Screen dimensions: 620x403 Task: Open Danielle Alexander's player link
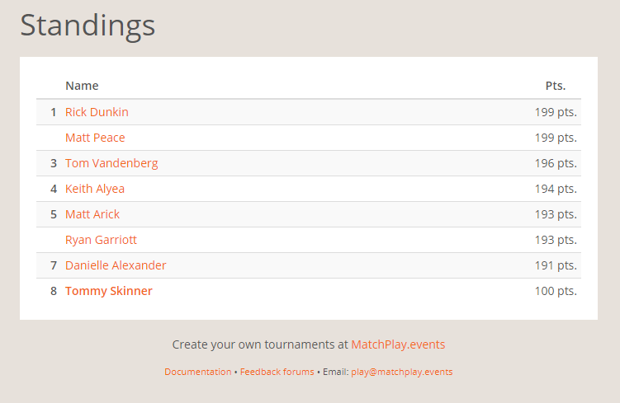[x=116, y=265]
